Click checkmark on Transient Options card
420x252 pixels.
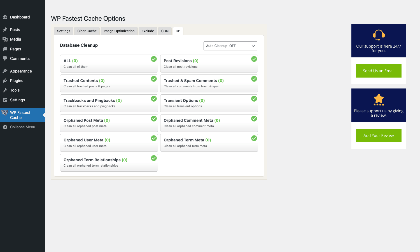pyautogui.click(x=254, y=99)
